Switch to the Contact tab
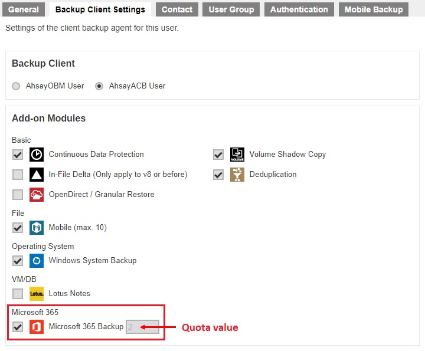Screen dimensions: 425x351 177,9
